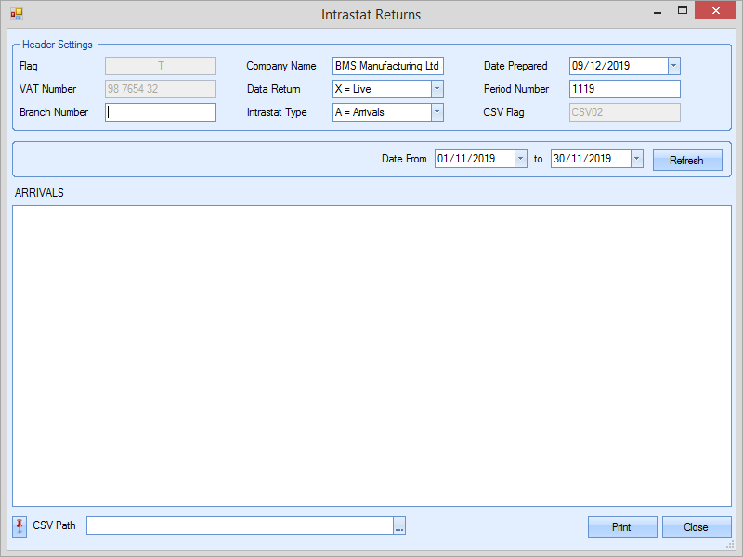743x557 pixels.
Task: Click the Close button at bottom right
Action: pyautogui.click(x=696, y=526)
